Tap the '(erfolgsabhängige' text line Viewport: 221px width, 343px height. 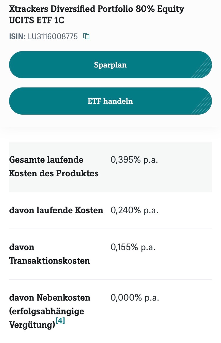[x=47, y=311]
